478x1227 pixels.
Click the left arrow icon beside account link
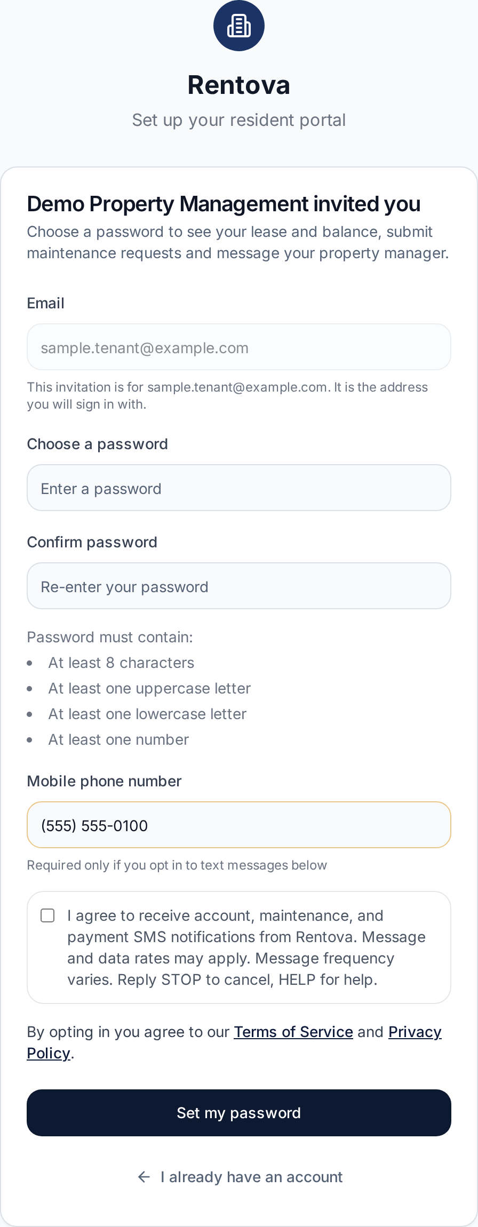144,1177
